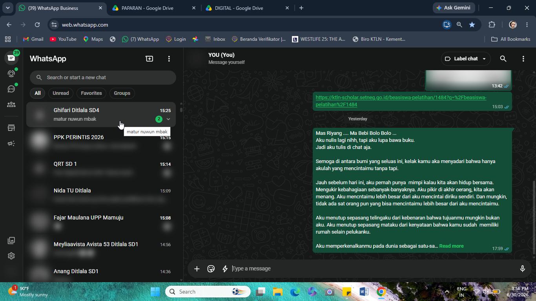This screenshot has height=301, width=536.
Task: Open the Chrome extensions puzzle icon
Action: (492, 25)
